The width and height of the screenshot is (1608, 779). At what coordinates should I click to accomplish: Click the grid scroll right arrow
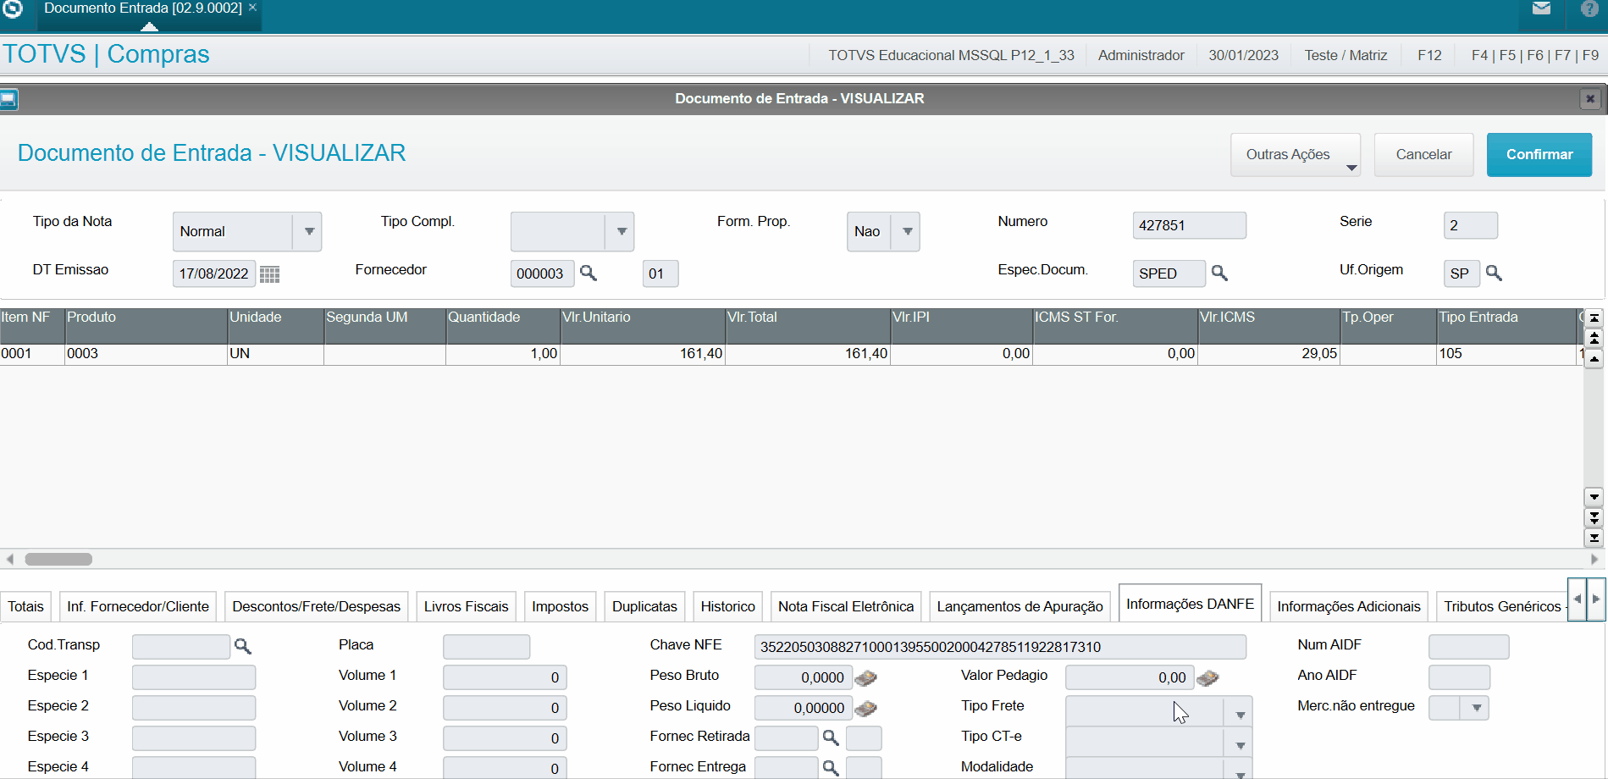click(x=1594, y=559)
